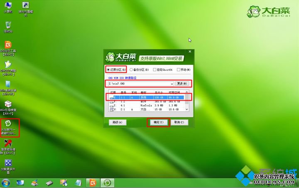Open 登录密码清除 NT desktop icon
299x188 pixels.
8,147
